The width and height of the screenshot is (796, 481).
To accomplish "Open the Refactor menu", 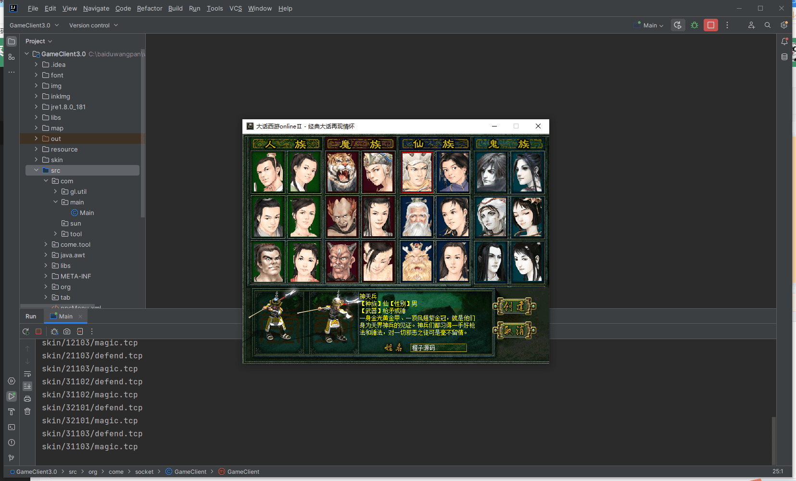I will tap(149, 9).
